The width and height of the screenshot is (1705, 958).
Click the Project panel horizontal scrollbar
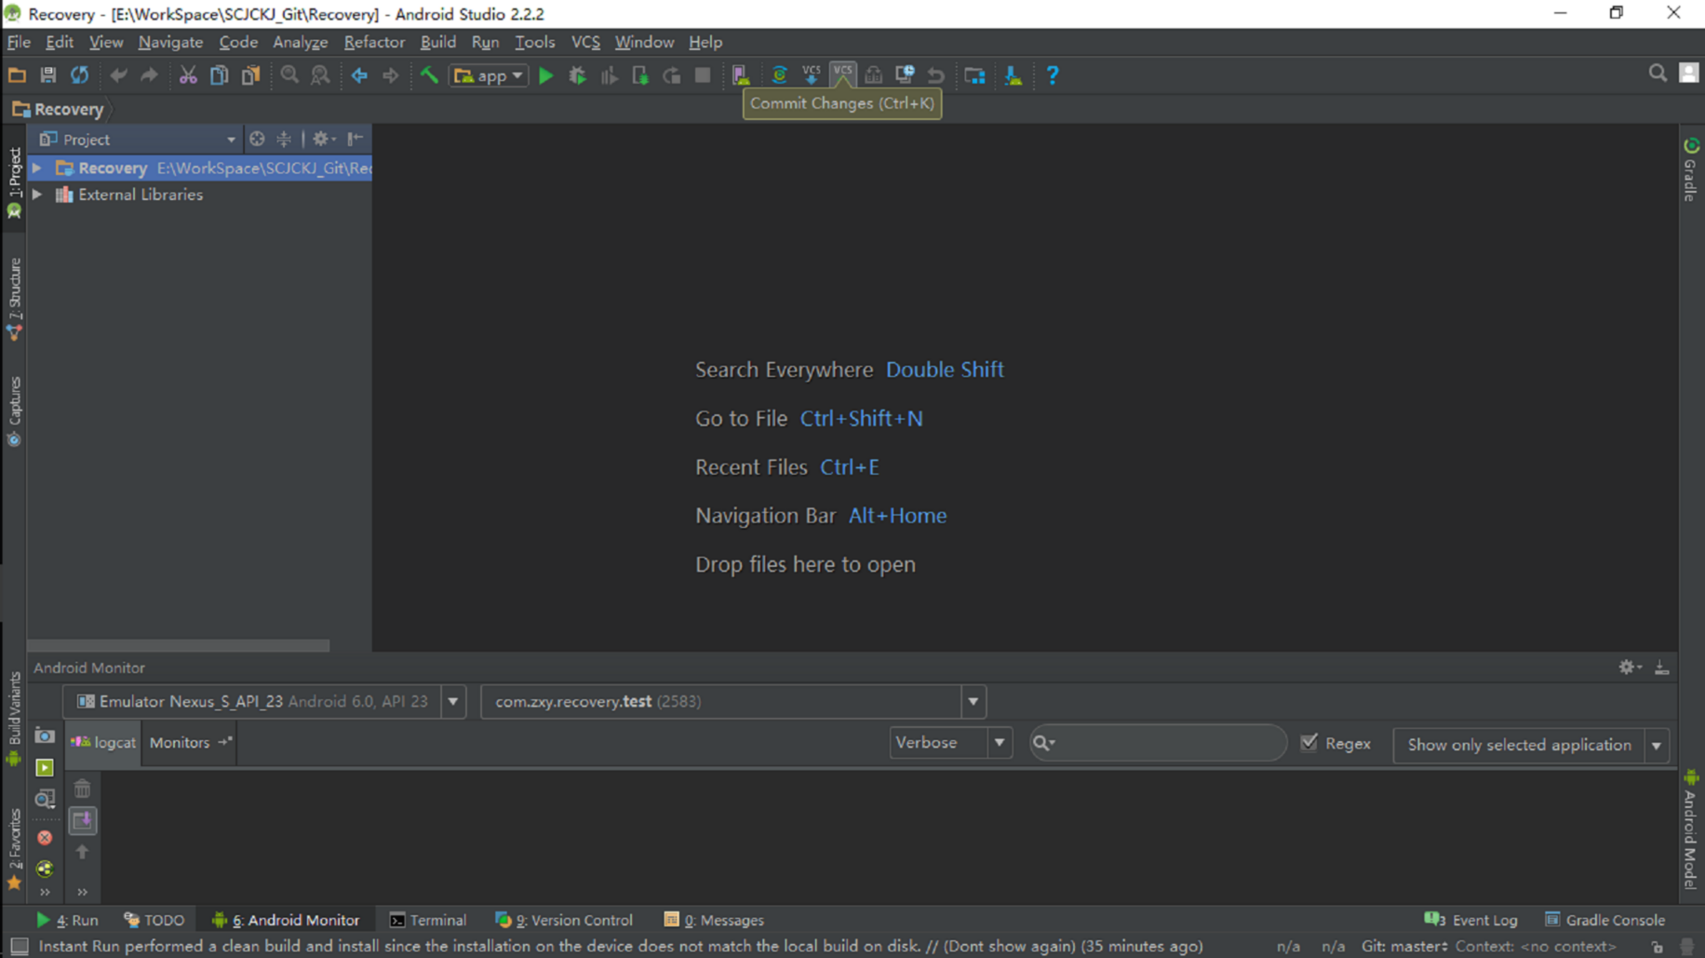[x=179, y=645]
